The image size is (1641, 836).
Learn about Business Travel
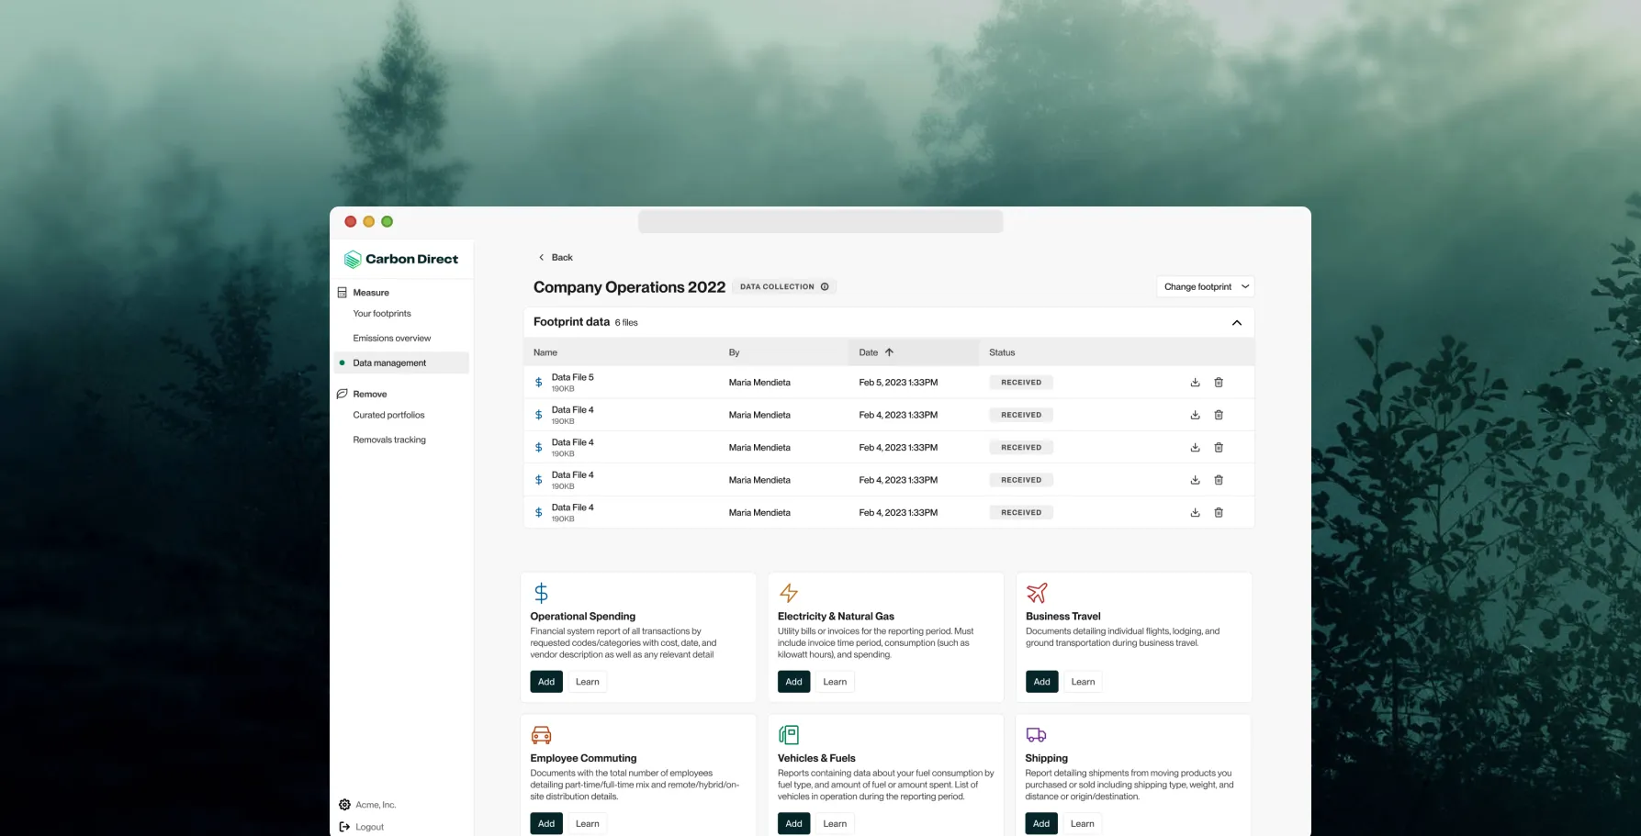point(1083,682)
